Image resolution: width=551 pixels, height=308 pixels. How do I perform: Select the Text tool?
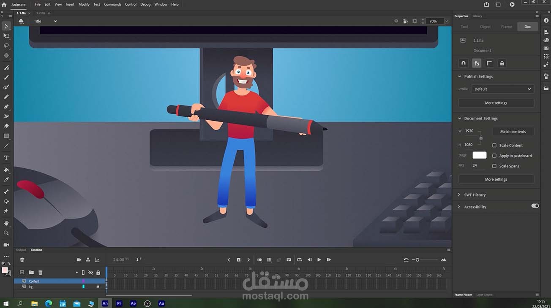pos(6,158)
